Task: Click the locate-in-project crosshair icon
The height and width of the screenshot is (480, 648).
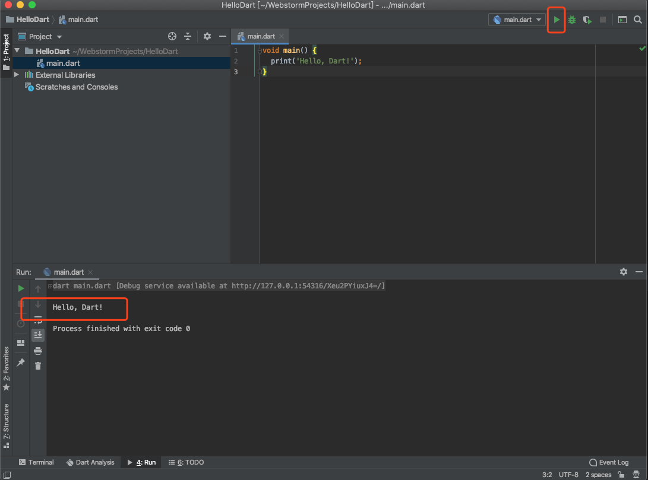Action: 172,36
